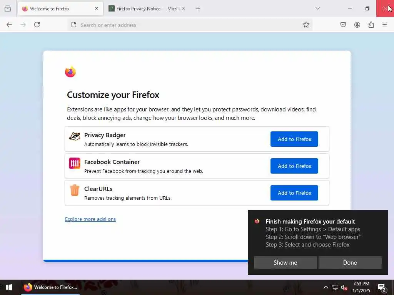Open the Windows Start menu

9,287
